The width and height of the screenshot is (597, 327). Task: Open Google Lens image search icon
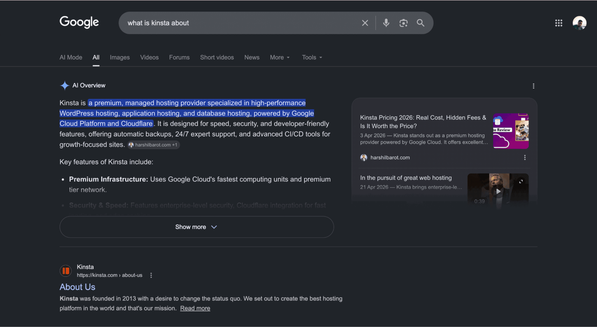[403, 23]
